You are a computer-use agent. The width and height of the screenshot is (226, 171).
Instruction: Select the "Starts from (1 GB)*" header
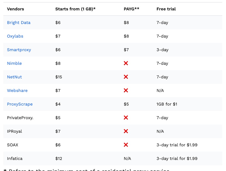pos(75,9)
